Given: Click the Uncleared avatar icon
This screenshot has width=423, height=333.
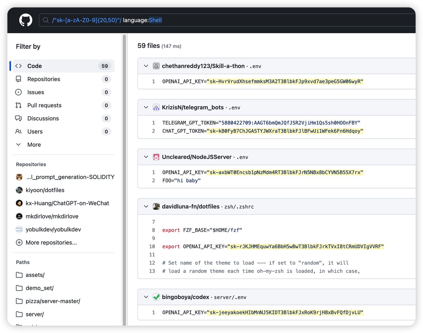Looking at the screenshot, I should click(156, 157).
